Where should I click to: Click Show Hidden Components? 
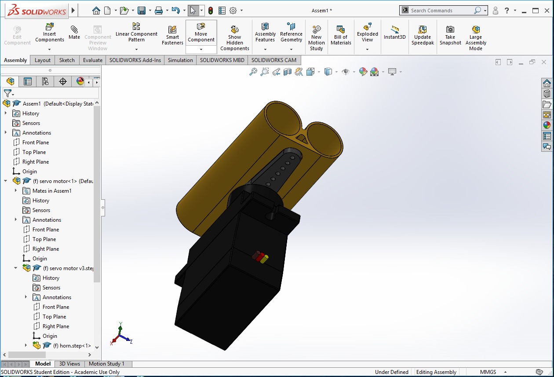235,38
